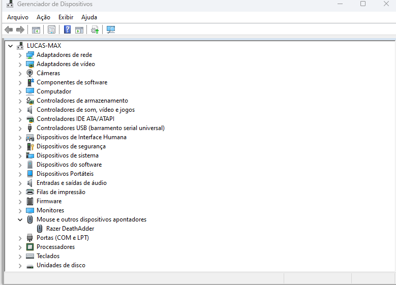Click the Componentes de software icon
This screenshot has width=396, height=285.
click(31, 82)
